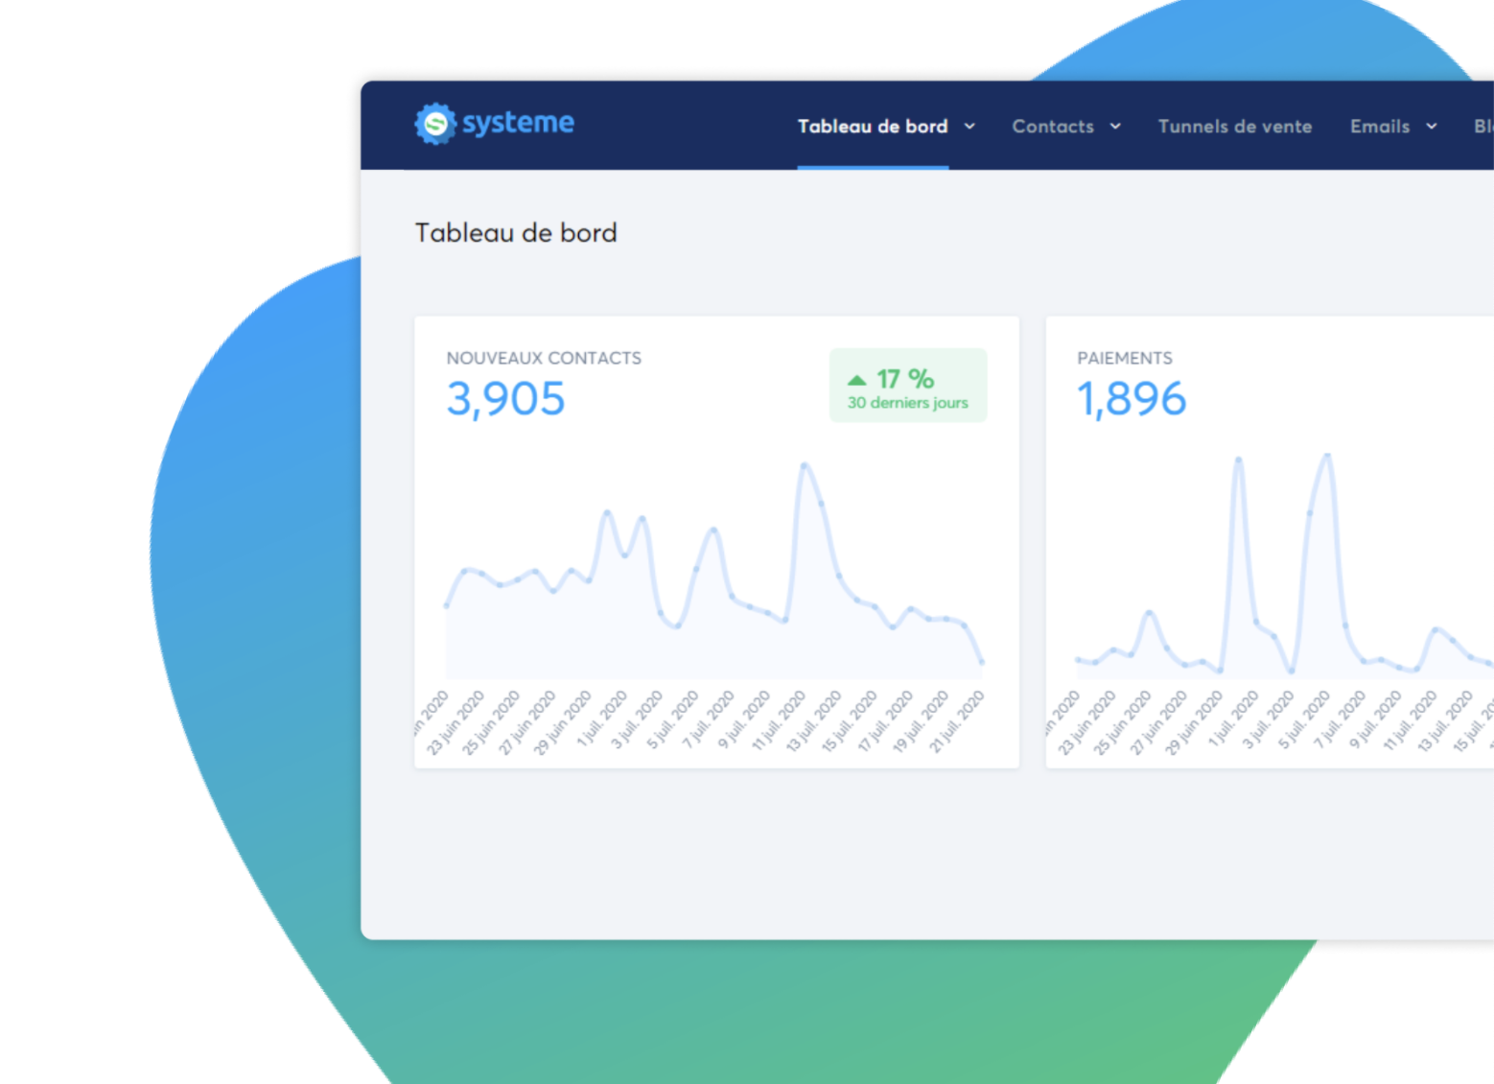Click the Paiements card title
This screenshot has height=1084, width=1494.
[x=1125, y=358]
